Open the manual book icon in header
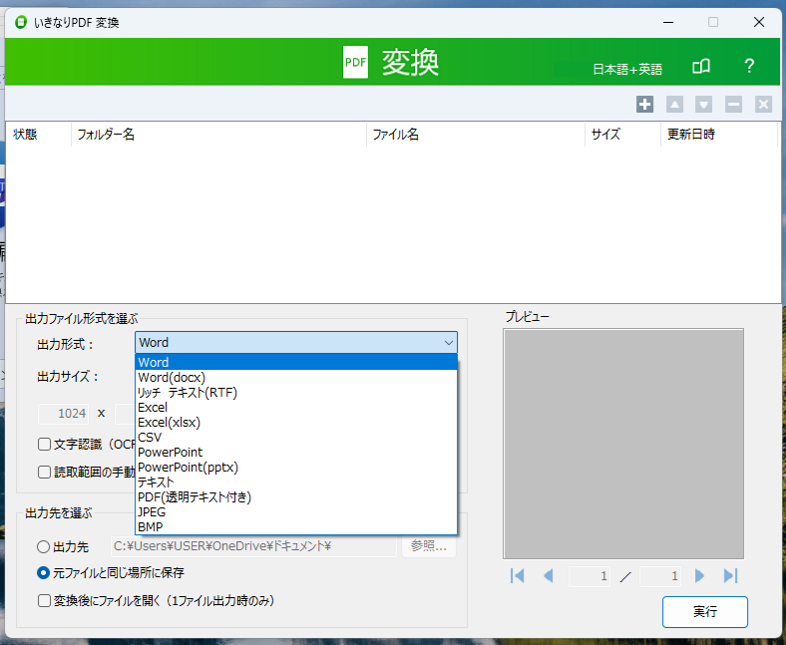 pos(701,66)
